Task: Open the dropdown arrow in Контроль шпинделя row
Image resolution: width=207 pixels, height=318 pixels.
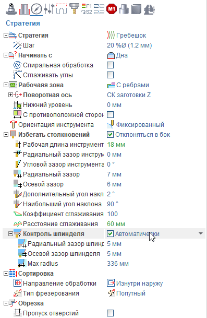Action: pos(201,233)
